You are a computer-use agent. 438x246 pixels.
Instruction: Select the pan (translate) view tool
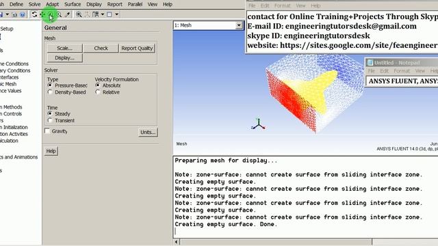[x=42, y=14]
